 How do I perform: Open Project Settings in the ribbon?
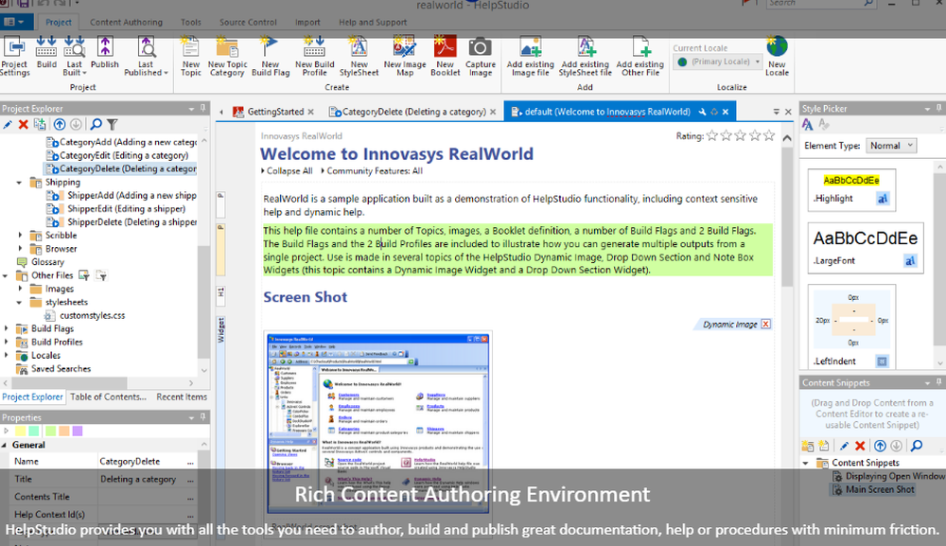[x=14, y=56]
